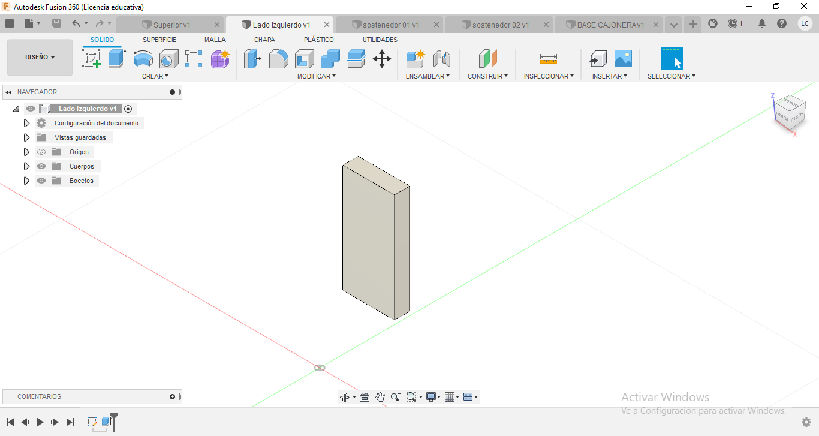Open the INSPECCIONAR dropdown menu
The image size is (819, 436).
point(549,76)
